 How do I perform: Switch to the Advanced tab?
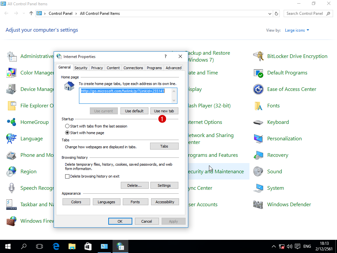pyautogui.click(x=173, y=68)
